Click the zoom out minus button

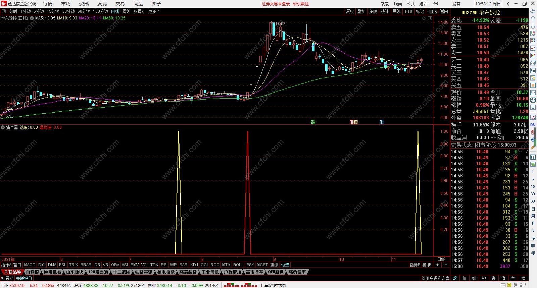tap(446, 265)
